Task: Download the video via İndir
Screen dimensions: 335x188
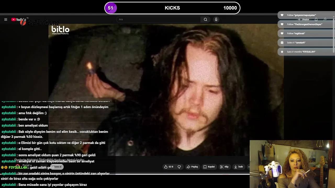Action: coord(238,167)
